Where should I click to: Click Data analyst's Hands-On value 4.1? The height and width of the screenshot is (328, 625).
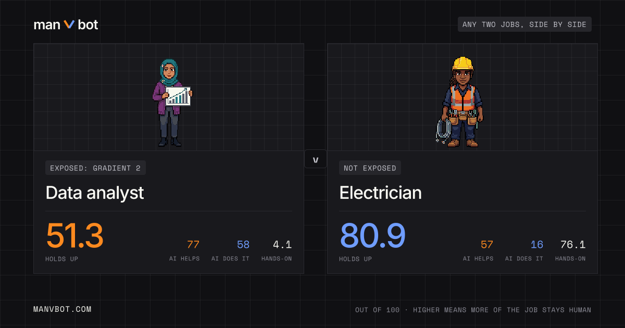[x=282, y=245]
